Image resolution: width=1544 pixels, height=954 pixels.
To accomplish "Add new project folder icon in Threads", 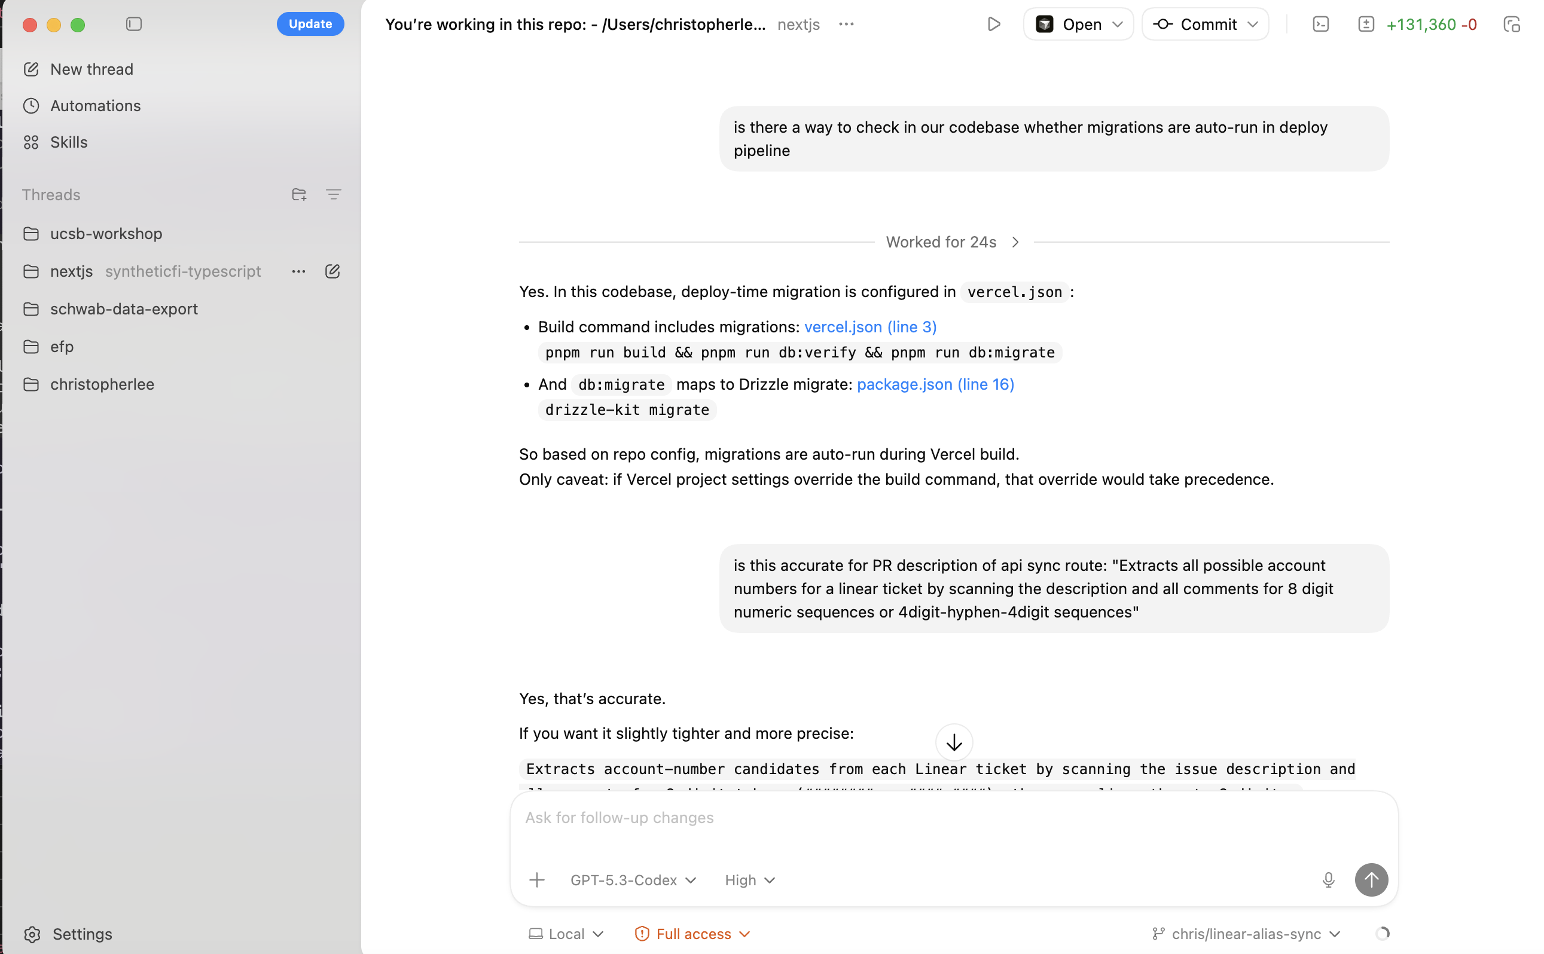I will pyautogui.click(x=299, y=194).
